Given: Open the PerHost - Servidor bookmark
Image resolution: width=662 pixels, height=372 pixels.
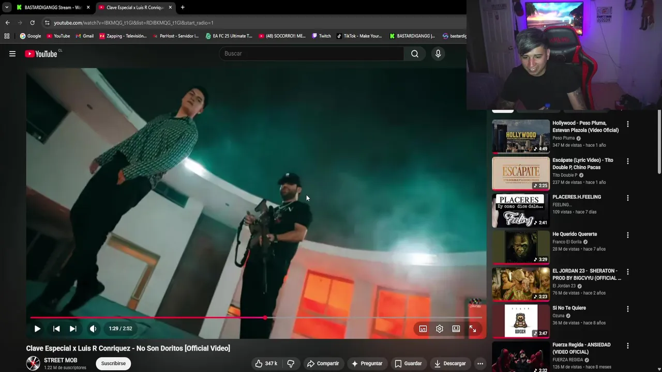Looking at the screenshot, I should (176, 36).
